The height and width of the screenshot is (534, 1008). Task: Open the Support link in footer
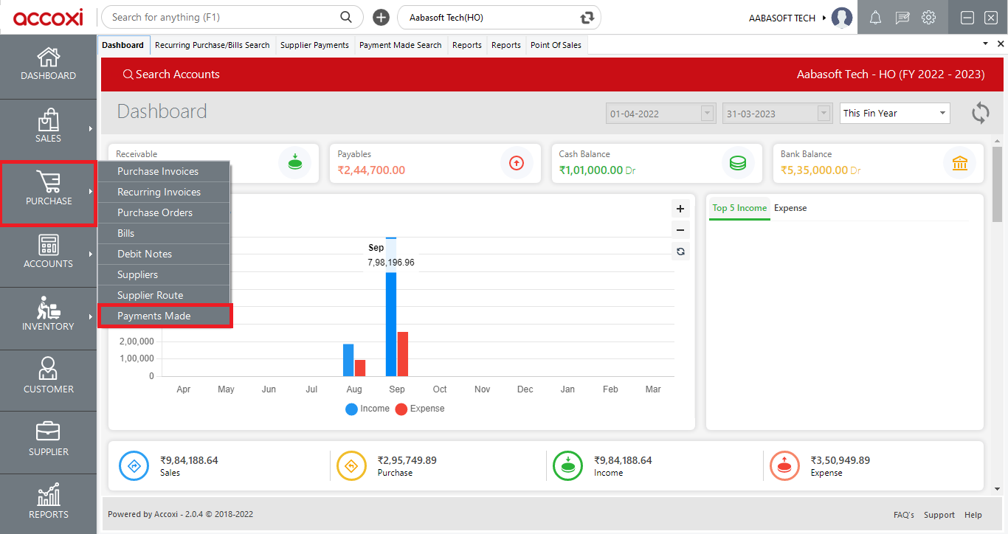point(939,515)
